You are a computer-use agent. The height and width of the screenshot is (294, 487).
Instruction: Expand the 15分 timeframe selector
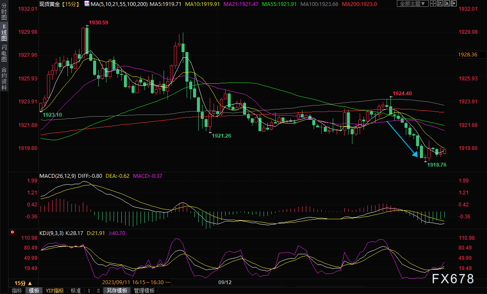pyautogui.click(x=23, y=283)
